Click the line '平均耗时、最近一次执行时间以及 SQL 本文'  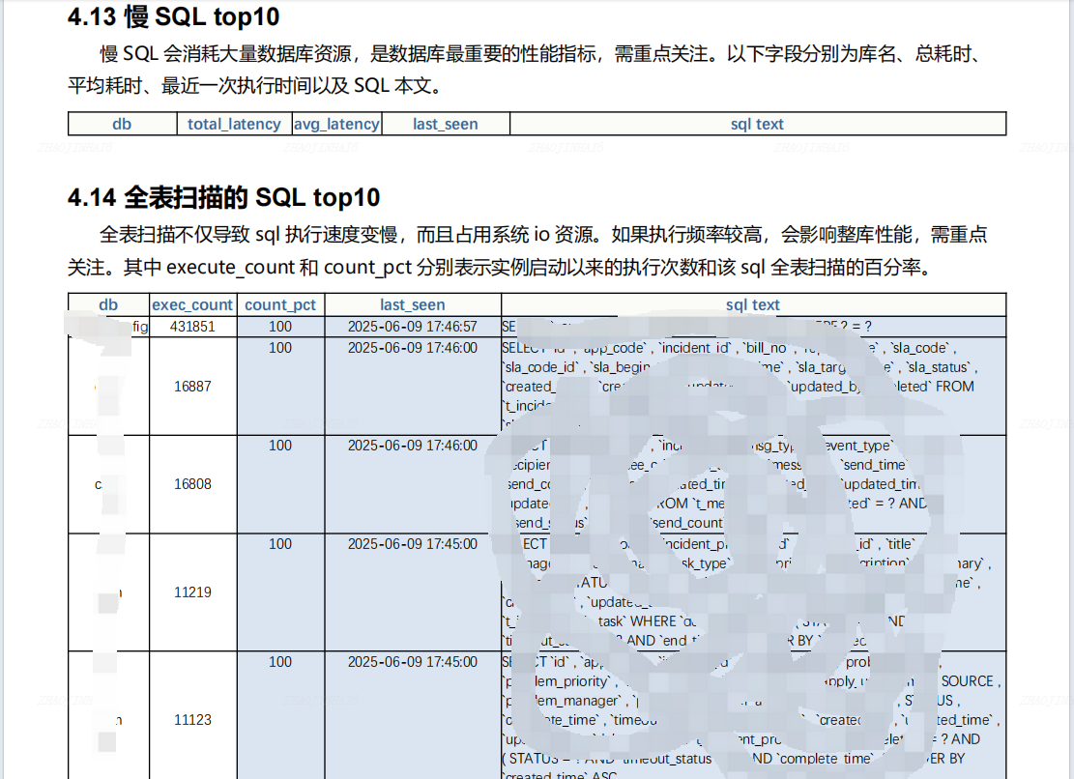pyautogui.click(x=257, y=86)
